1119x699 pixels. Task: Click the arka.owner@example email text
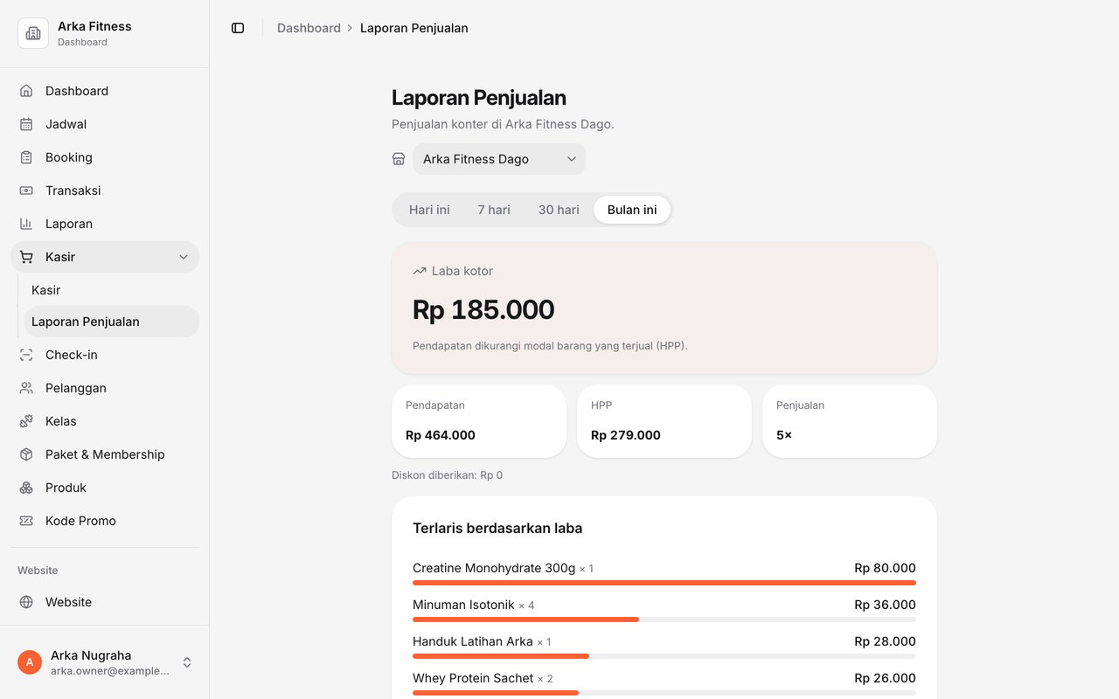[x=110, y=671]
